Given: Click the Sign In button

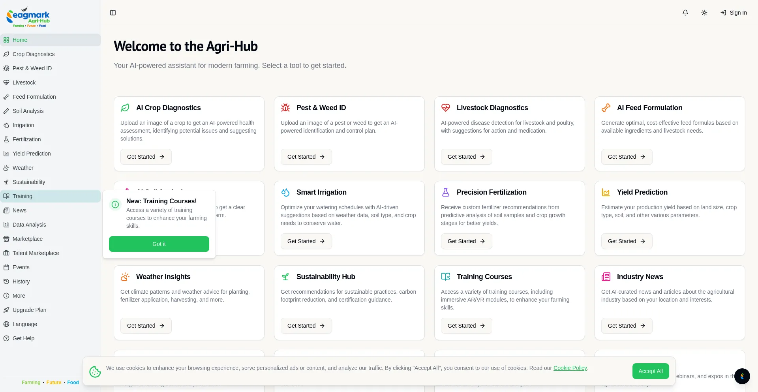Looking at the screenshot, I should pos(734,13).
